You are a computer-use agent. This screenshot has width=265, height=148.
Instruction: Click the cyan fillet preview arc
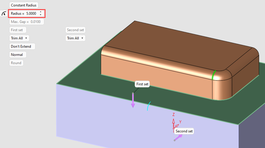tap(149, 106)
